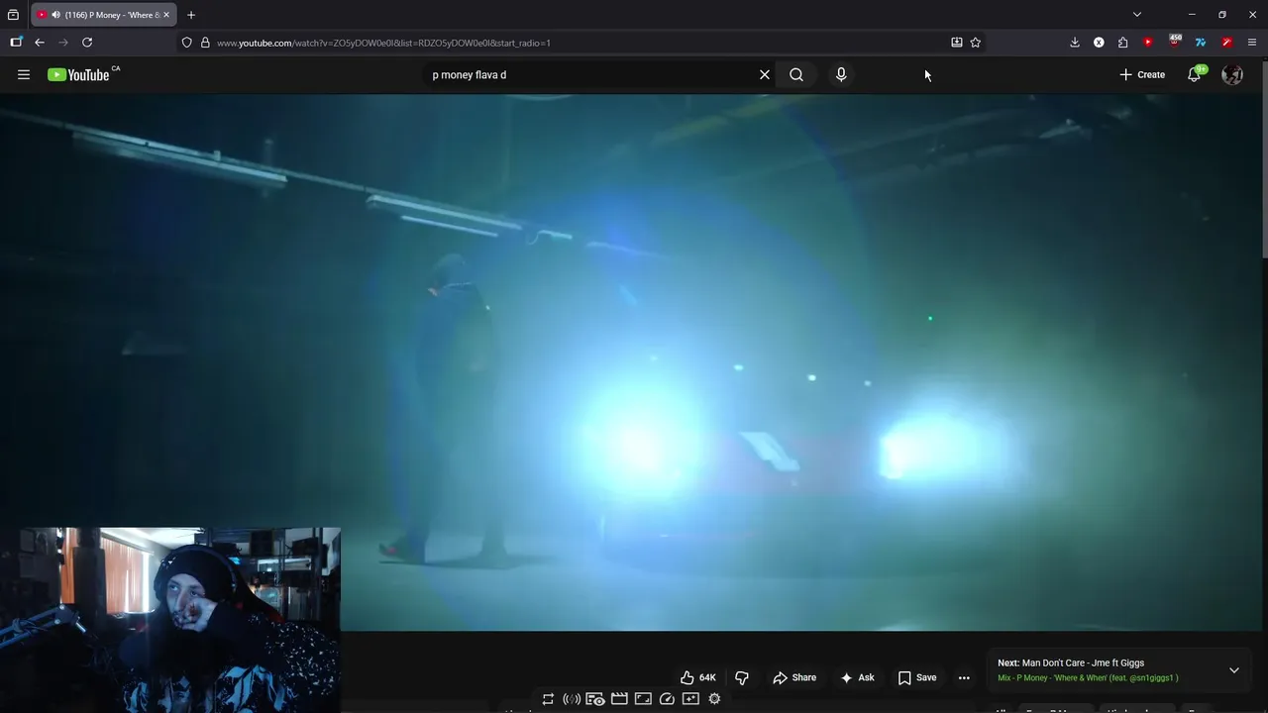Open tracking protection shield icon
Screen dimensions: 1268x713
pos(186,43)
